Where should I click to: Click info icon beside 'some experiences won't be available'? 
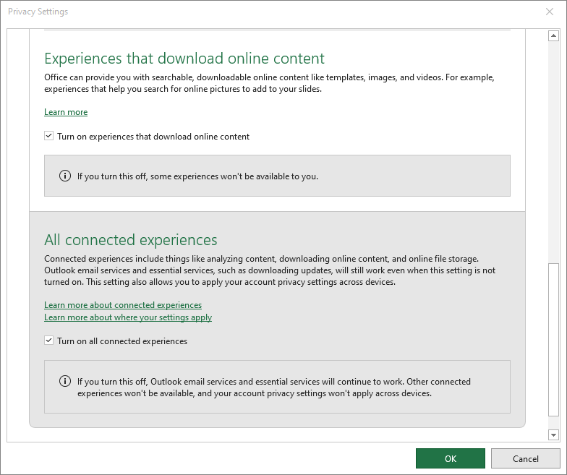coord(65,176)
